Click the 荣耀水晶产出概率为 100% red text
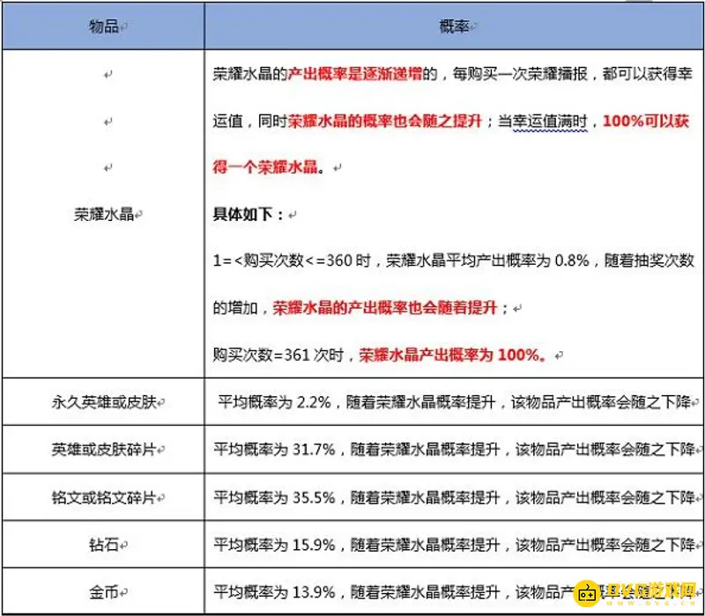The image size is (705, 616). (452, 356)
